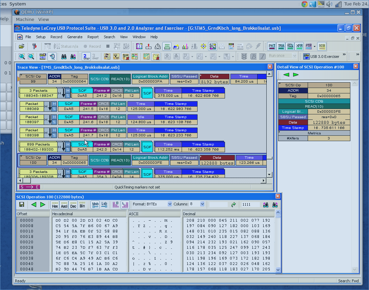Viewport: 369px width, 290px height.
Task: Click next green arrow in Detail View
Action: (295, 75)
